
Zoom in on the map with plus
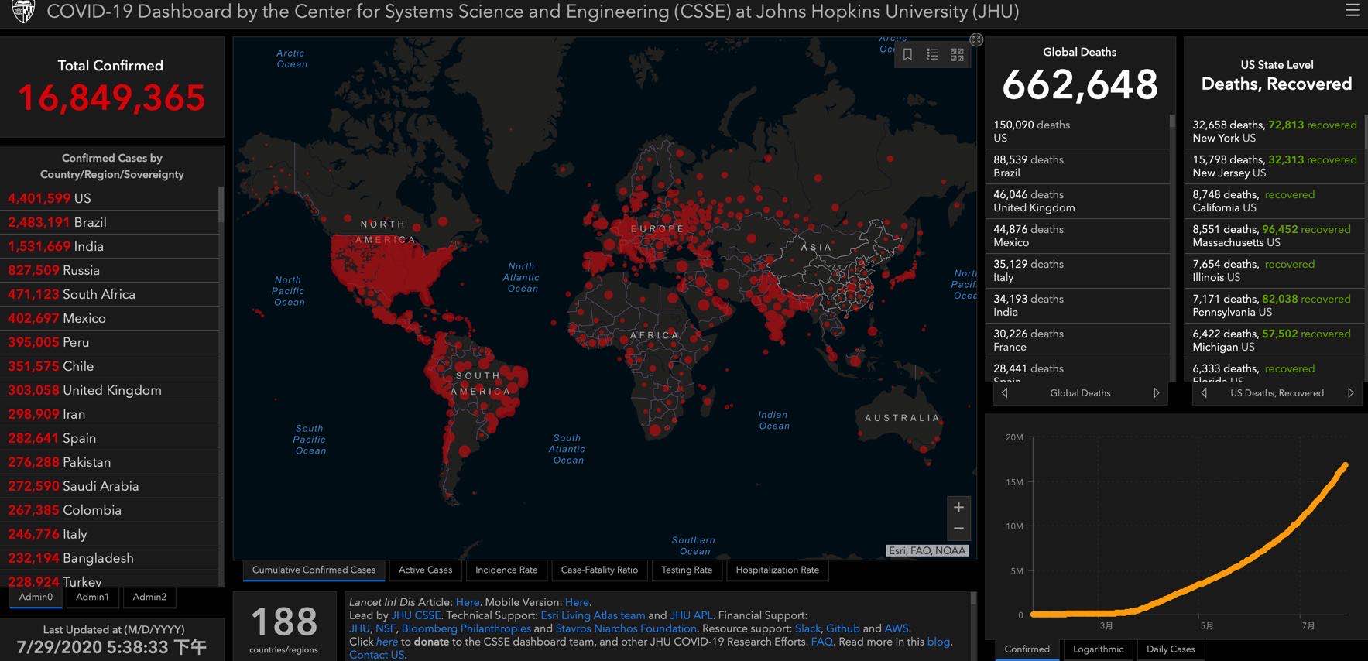(958, 507)
